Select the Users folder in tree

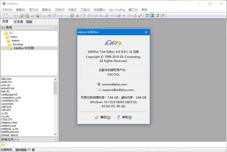tap(14, 37)
